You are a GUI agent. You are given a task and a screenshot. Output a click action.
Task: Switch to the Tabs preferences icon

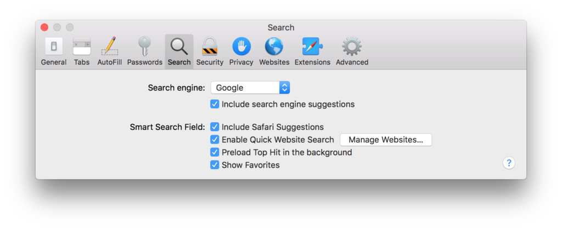[82, 47]
